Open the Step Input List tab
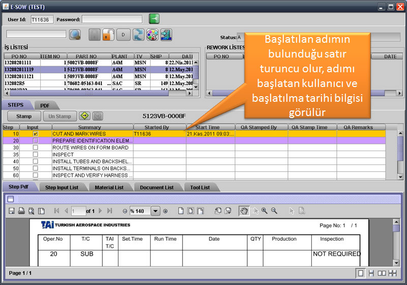The image size is (407, 285). pos(62,187)
